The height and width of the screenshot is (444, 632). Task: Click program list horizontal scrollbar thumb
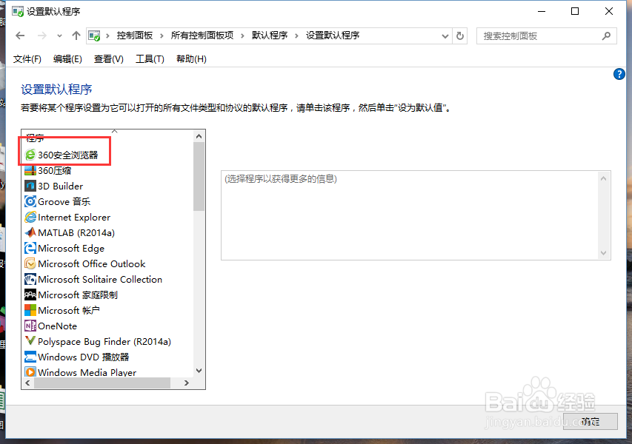(102, 383)
